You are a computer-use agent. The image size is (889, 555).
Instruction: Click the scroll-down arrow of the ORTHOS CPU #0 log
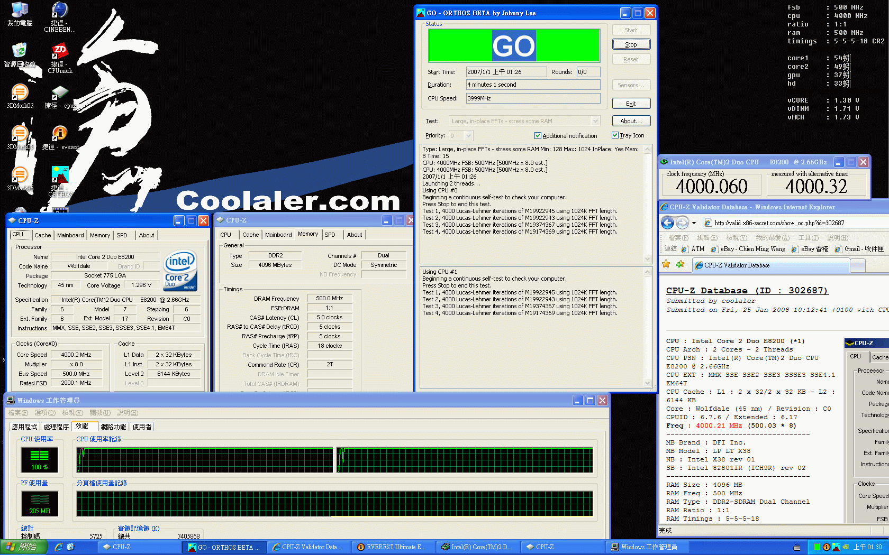point(648,259)
